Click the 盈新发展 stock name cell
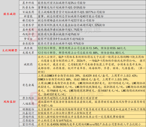 28,29
